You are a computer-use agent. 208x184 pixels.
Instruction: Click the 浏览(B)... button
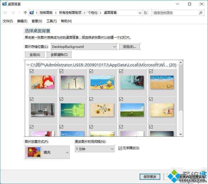pyautogui.click(x=129, y=47)
